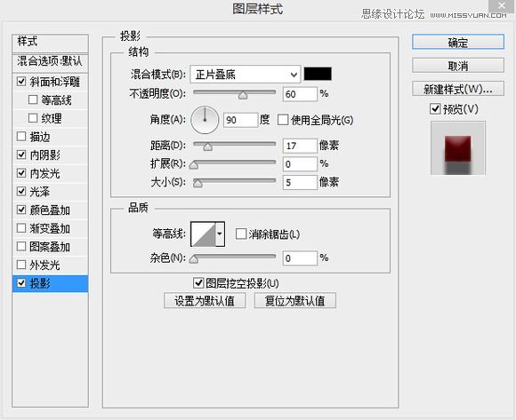
Task: Confirm with the 确定 button
Action: click(458, 42)
